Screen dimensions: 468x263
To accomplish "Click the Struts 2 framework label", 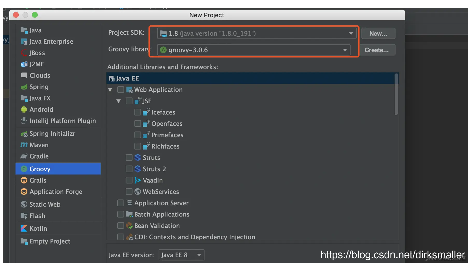I will (x=154, y=169).
